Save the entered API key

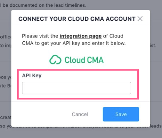(x=121, y=114)
